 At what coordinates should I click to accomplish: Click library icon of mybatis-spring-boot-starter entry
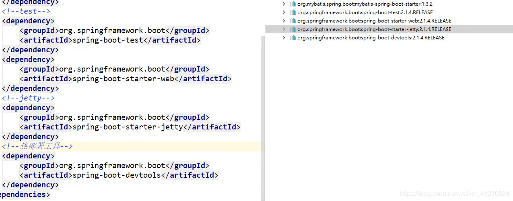click(293, 4)
